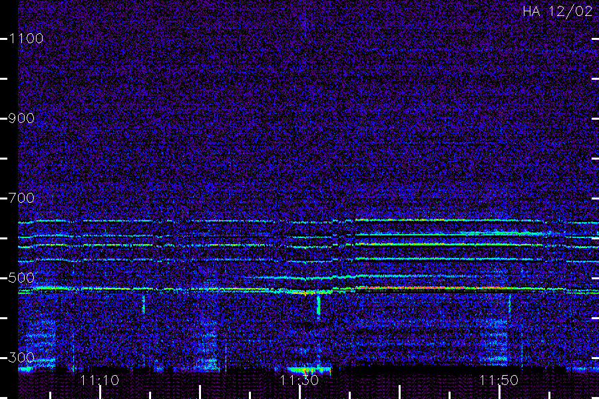Click the 700 frequency axis label
Image resolution: width=599 pixels, height=399 pixels.
click(21, 198)
